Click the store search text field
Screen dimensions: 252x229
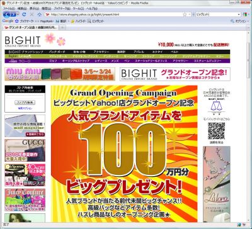pyautogui.click(x=25, y=97)
